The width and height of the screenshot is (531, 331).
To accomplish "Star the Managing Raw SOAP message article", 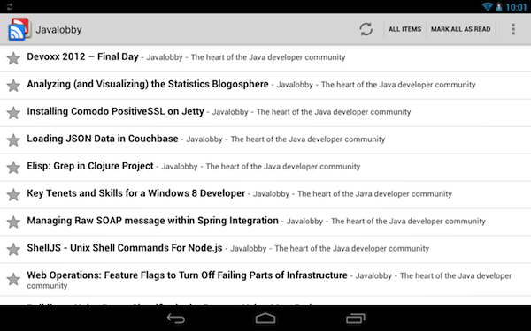I will [13, 222].
